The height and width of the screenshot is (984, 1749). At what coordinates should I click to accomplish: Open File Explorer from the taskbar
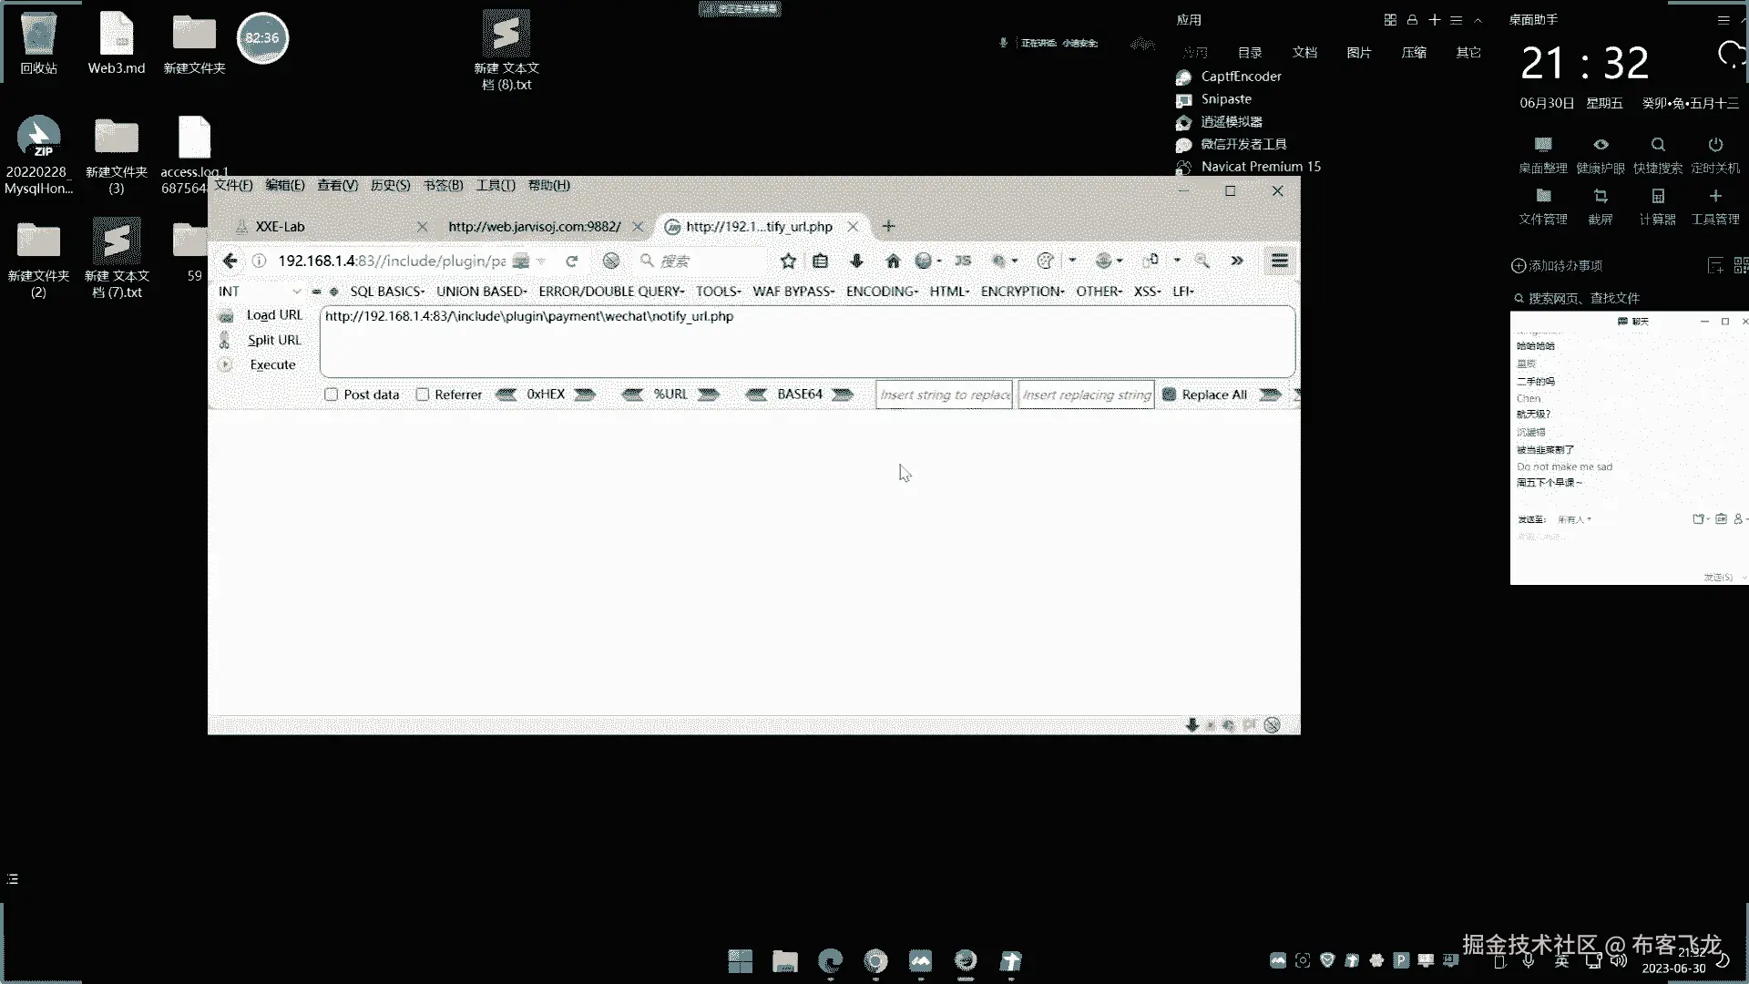tap(784, 961)
